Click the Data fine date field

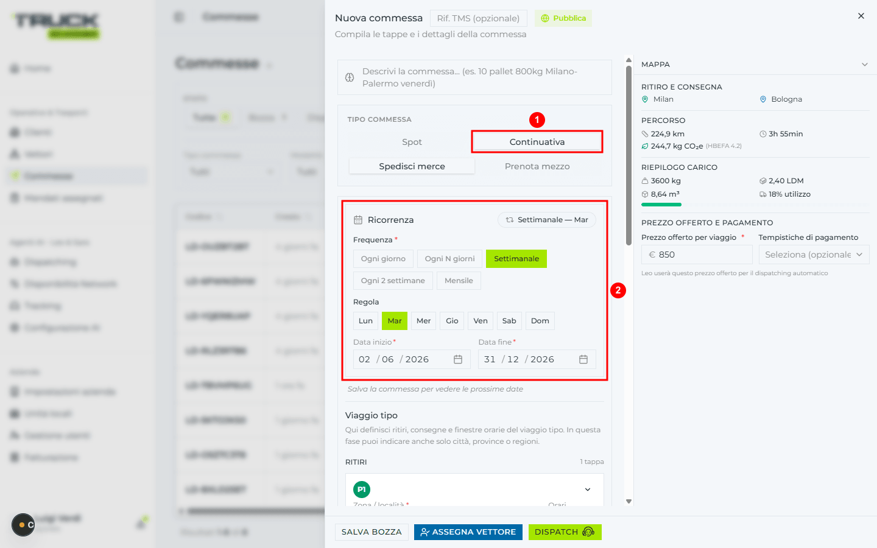click(537, 359)
